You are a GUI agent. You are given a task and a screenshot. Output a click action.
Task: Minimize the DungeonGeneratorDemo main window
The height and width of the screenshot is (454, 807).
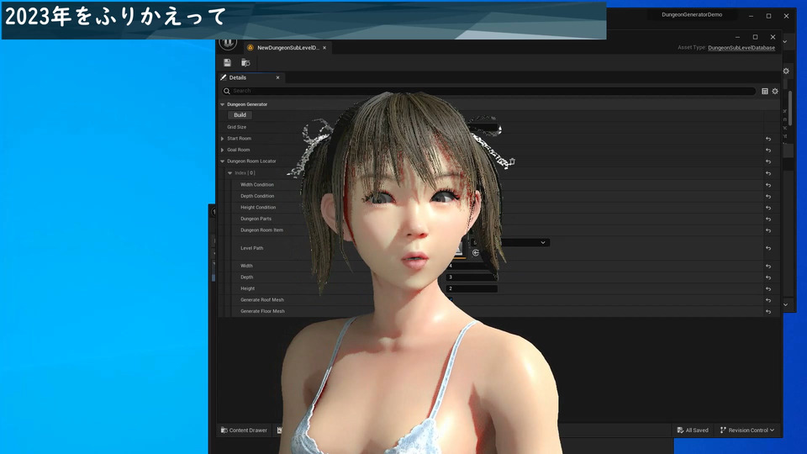click(x=751, y=16)
